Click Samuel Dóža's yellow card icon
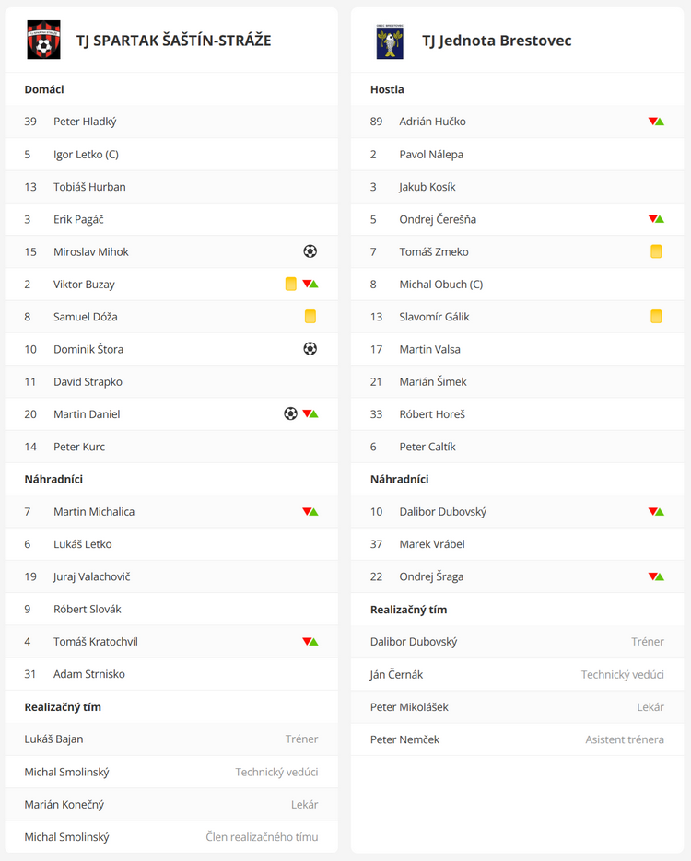Image resolution: width=691 pixels, height=861 pixels. [310, 316]
